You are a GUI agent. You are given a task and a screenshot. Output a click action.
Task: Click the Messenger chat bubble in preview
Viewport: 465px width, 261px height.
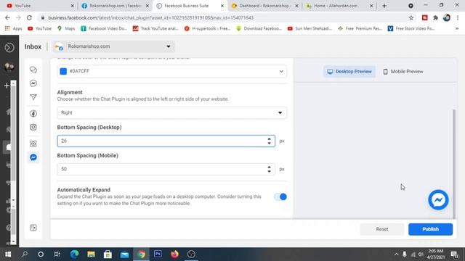tap(438, 200)
